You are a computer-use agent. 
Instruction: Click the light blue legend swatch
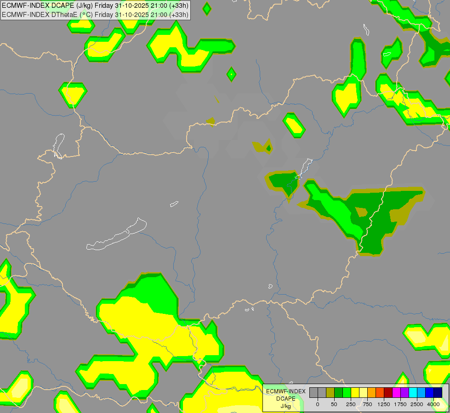(x=422, y=392)
